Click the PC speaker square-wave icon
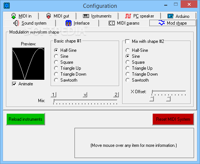Viewport: 200px width, 164px height. coord(128,16)
